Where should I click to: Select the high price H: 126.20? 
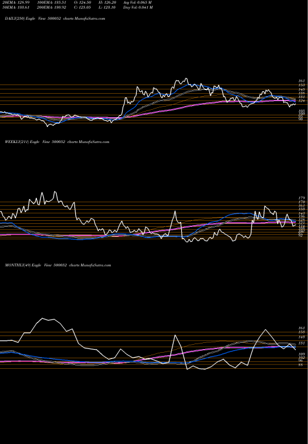tap(107, 2)
